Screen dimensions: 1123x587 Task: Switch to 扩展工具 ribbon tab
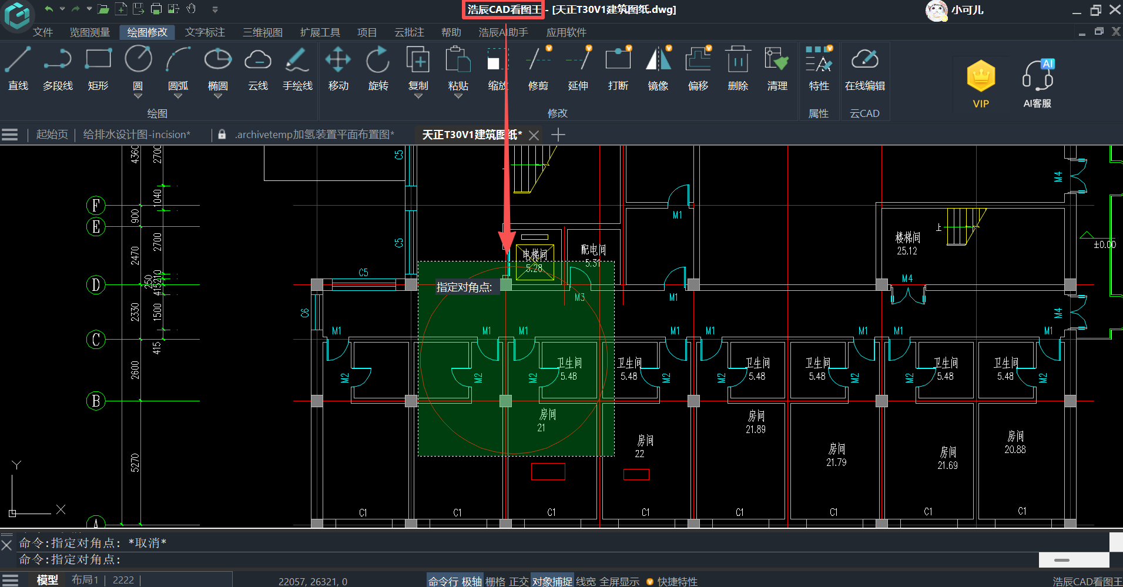[320, 32]
